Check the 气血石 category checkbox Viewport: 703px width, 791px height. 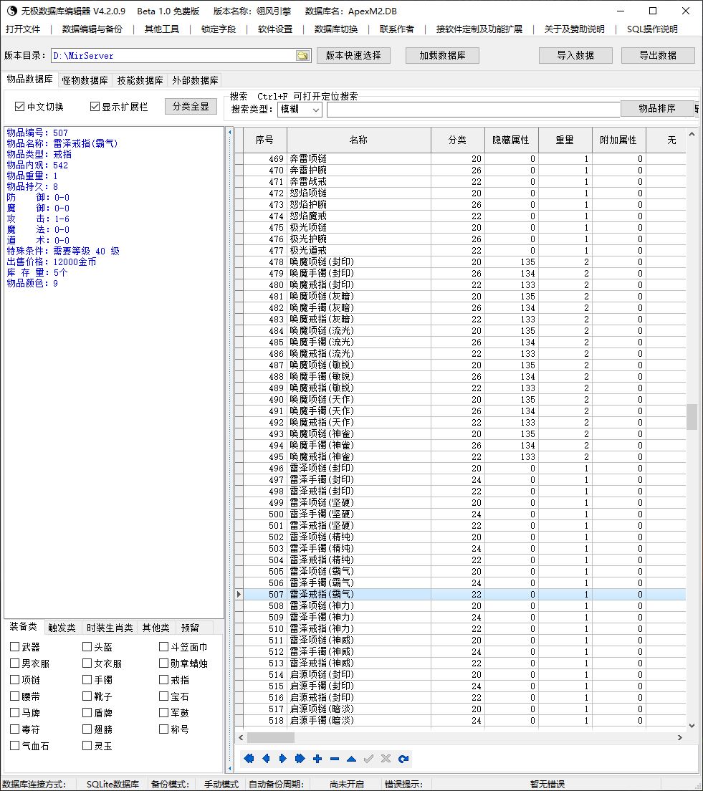14,746
